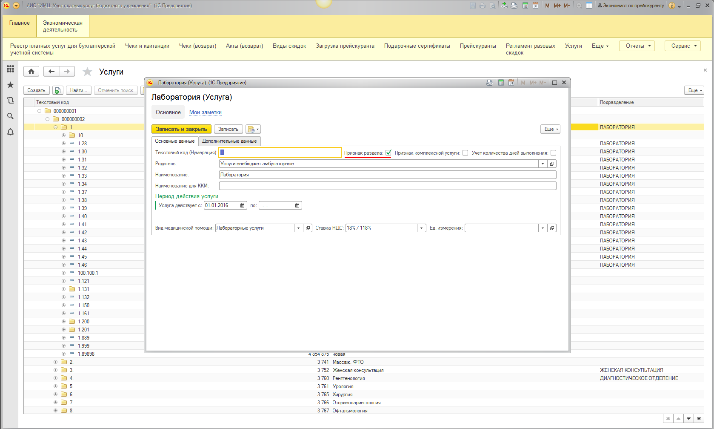Click the Записать button
714x429 pixels.
click(x=228, y=129)
